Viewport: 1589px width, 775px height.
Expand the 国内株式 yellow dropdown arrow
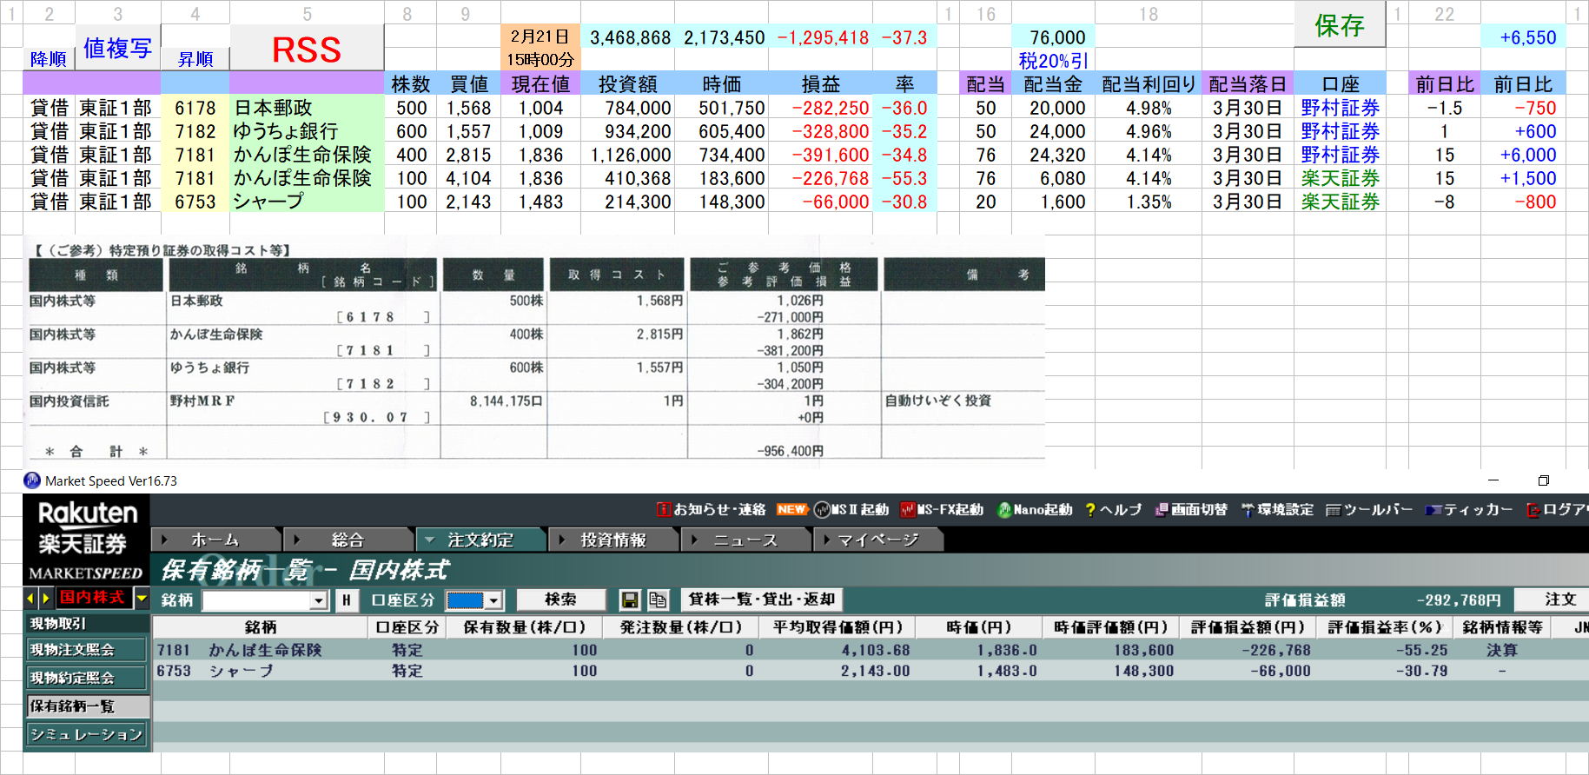(142, 598)
